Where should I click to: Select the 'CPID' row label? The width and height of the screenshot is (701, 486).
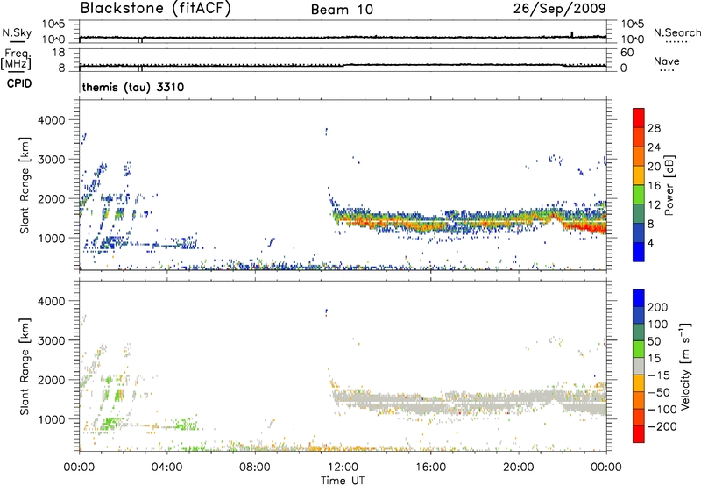click(x=19, y=83)
